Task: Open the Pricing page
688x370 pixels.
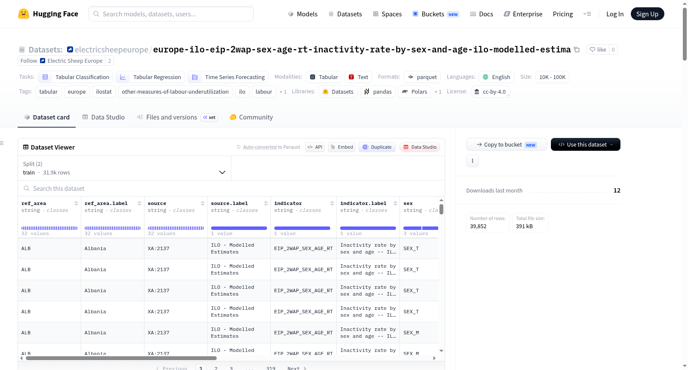Action: click(x=563, y=14)
